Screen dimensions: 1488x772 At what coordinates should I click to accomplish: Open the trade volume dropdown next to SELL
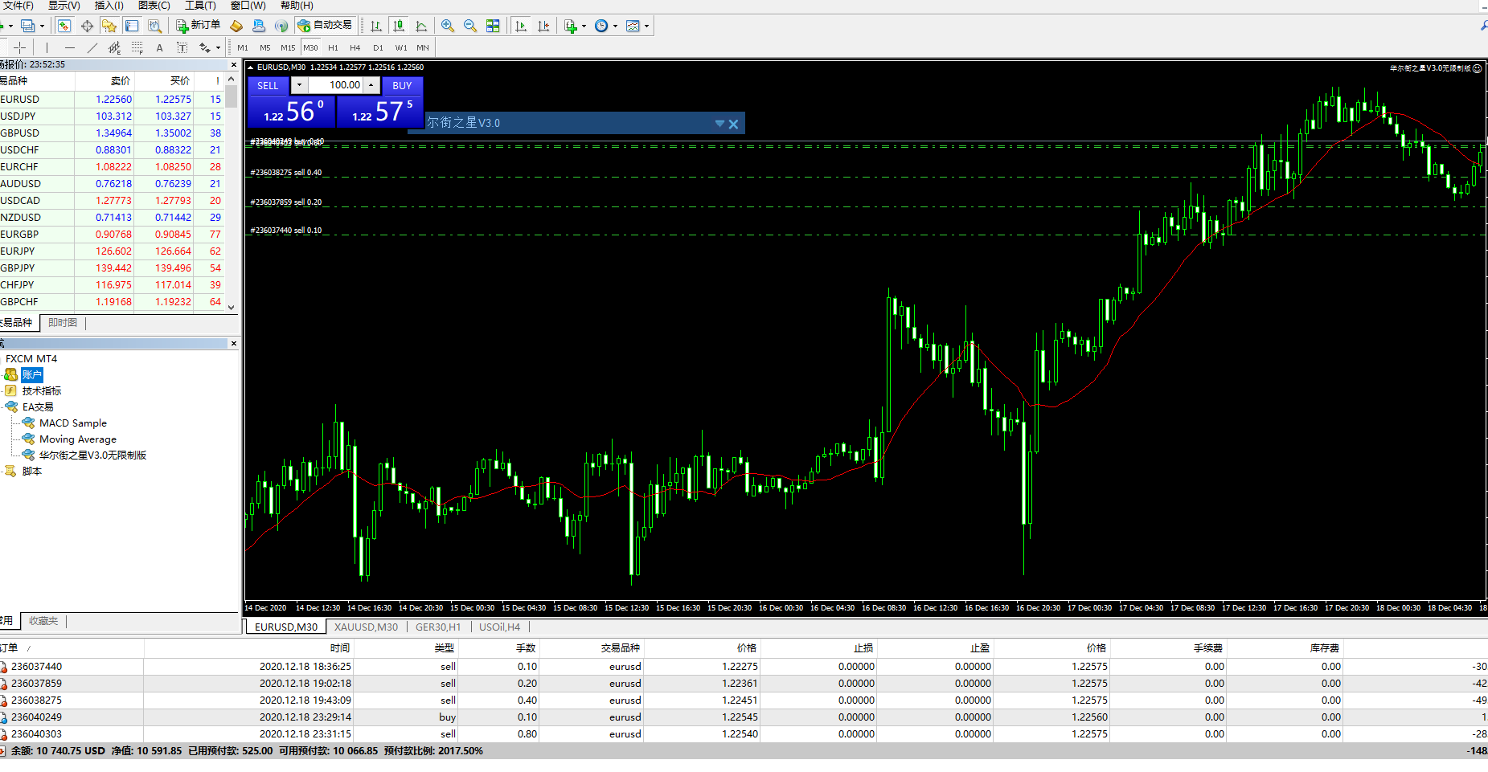tap(299, 85)
